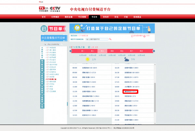Open the CCTV国防军事 channel in list
Screen dimensions: 195x131
click(x=51, y=69)
